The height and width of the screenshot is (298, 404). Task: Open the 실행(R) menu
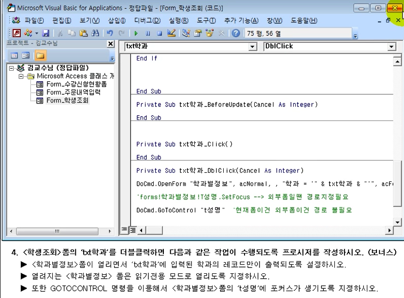pos(178,20)
